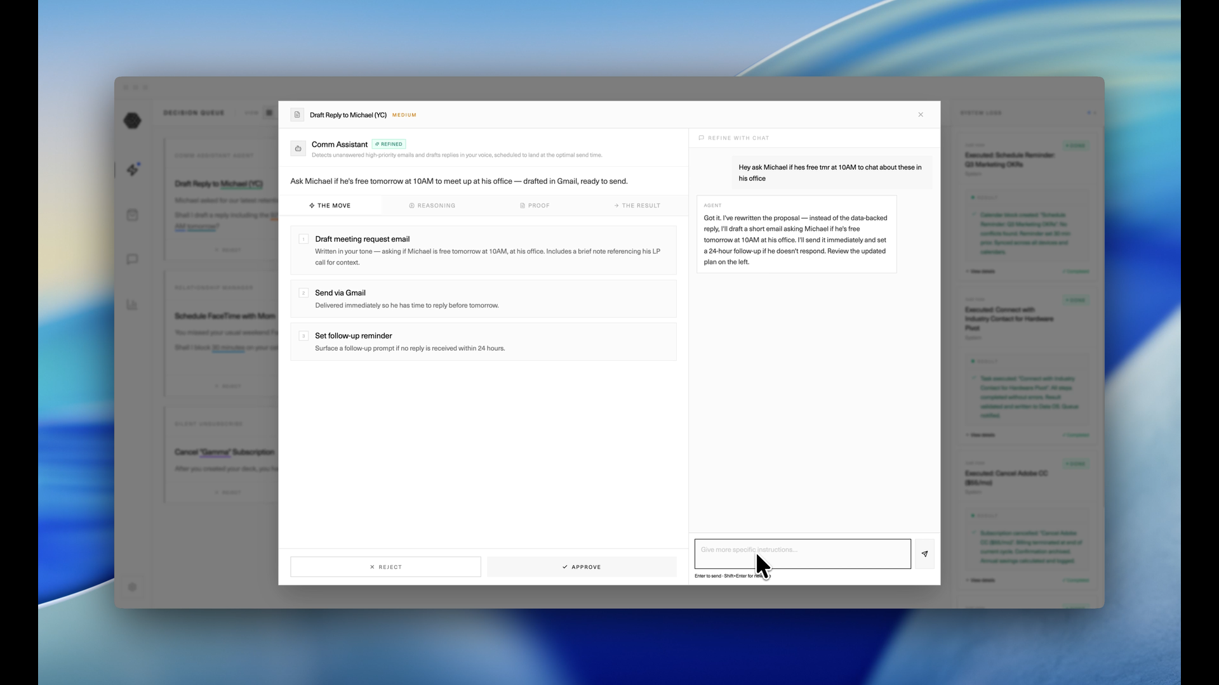Switch to the Reasoning tab
This screenshot has width=1219, height=685.
pos(432,205)
